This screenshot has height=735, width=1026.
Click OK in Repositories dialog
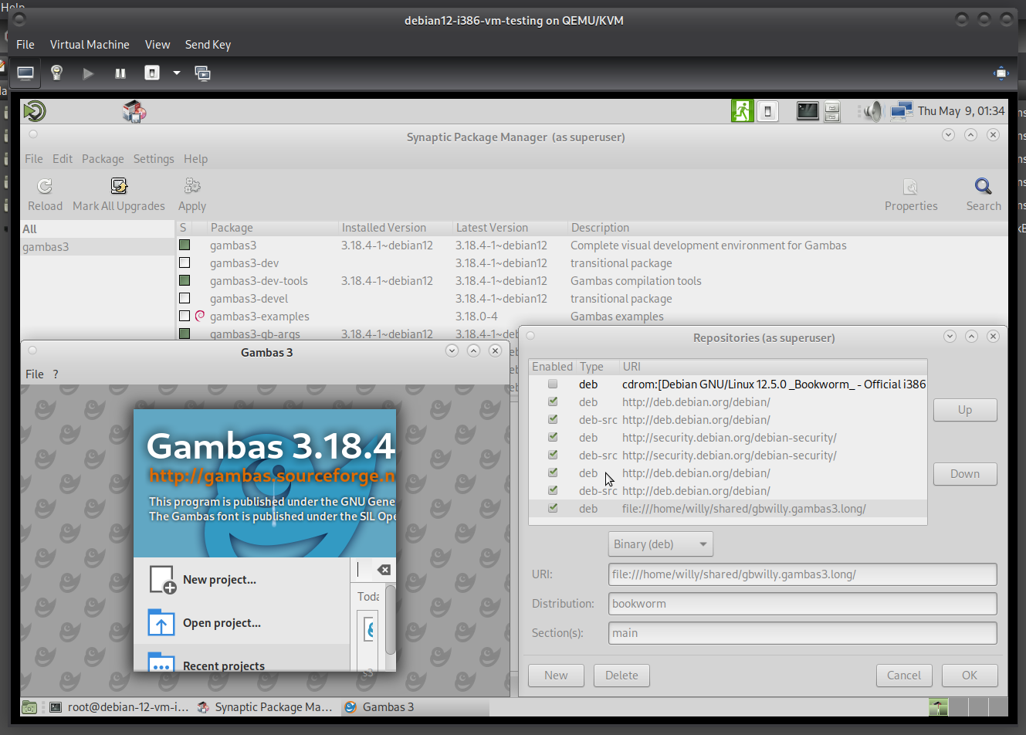click(969, 675)
